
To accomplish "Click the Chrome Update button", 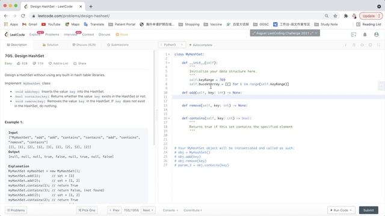I will coord(371,16).
